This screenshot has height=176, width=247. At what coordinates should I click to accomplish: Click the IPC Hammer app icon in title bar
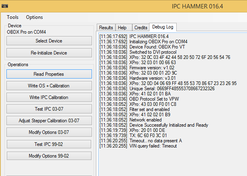click(5, 6)
